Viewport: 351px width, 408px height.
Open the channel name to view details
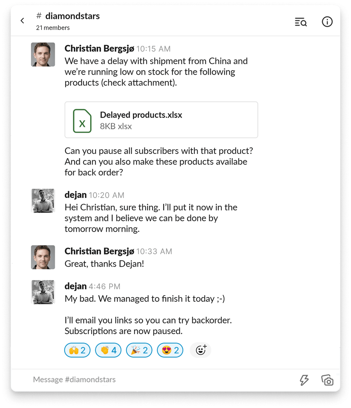[72, 16]
